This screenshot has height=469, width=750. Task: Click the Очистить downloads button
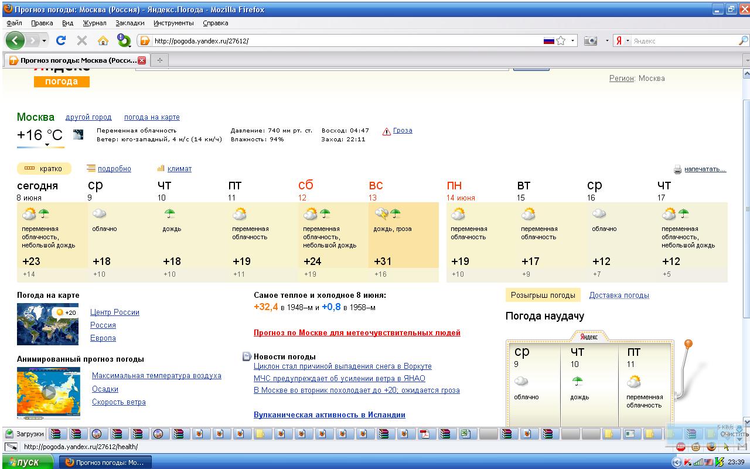[734, 434]
